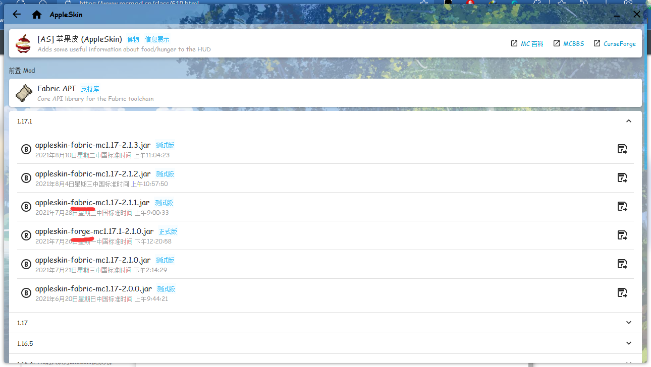Select the appleskin-fabric-mc1.17-2.1.3.jar entry
Viewport: 651px width, 367px height.
[92, 145]
